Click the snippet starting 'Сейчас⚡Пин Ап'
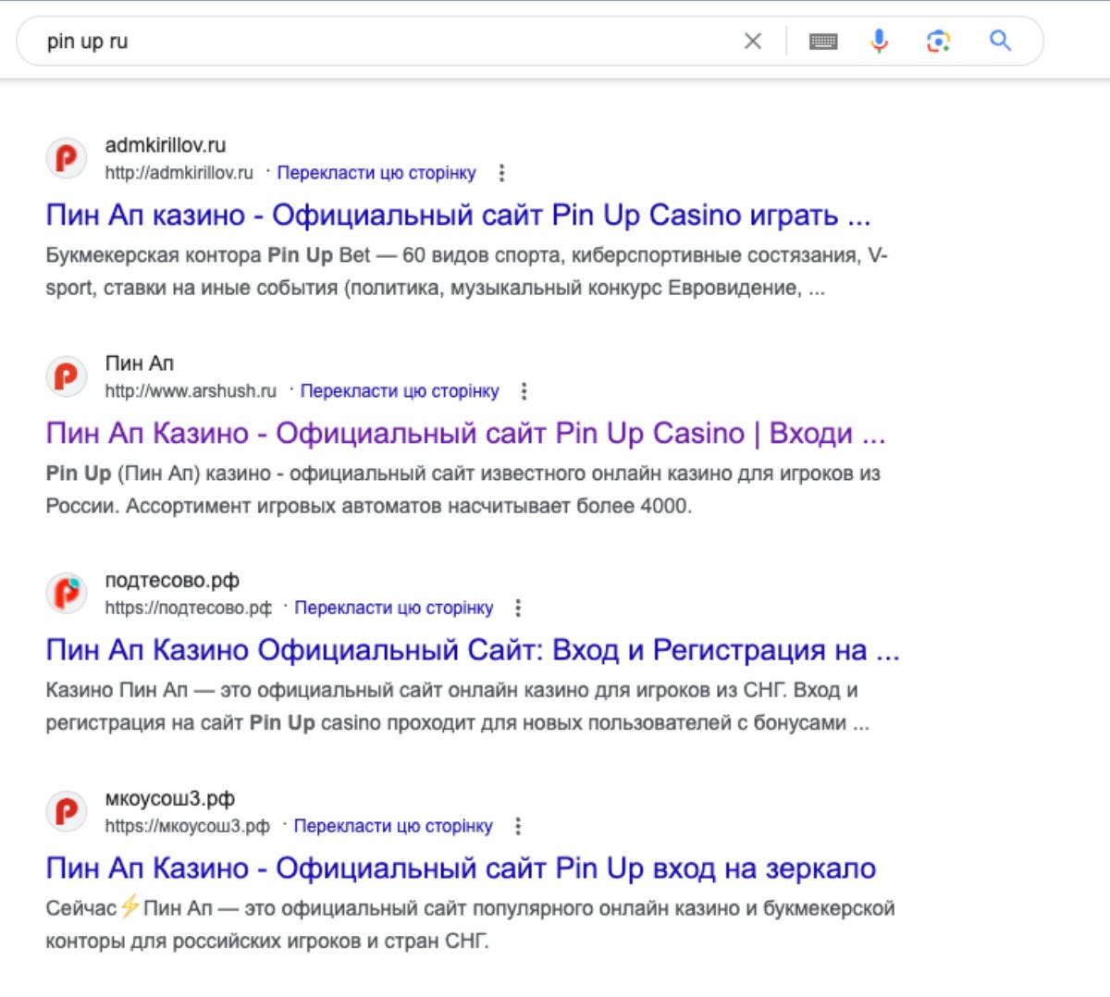 (471, 925)
